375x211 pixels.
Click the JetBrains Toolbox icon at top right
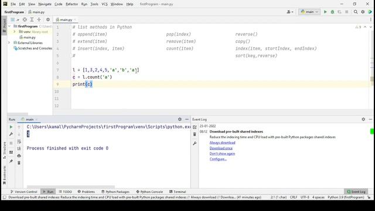tap(370, 12)
